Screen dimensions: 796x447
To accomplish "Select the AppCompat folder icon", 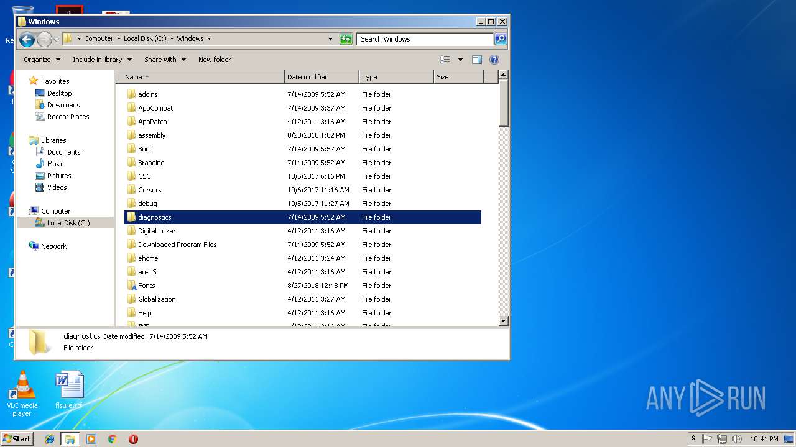I will pyautogui.click(x=131, y=108).
